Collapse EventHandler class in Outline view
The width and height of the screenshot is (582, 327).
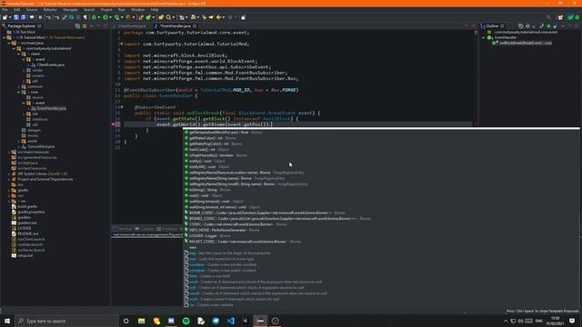tap(483, 37)
